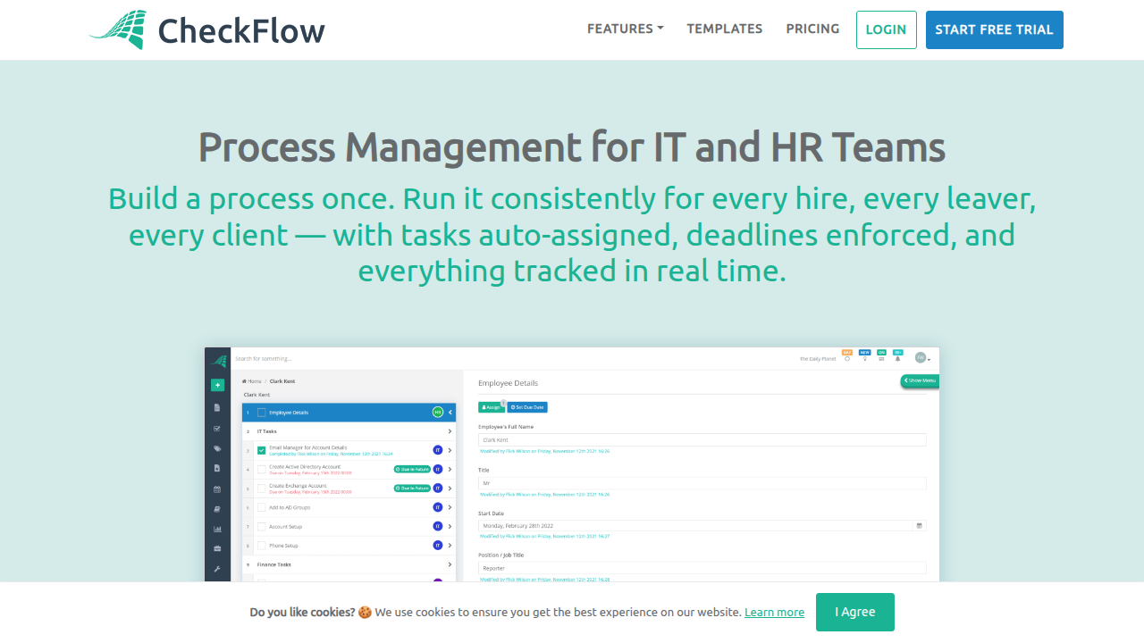Tick the Employee Details checkbox
Viewport: 1144px width, 643px height.
coord(262,413)
